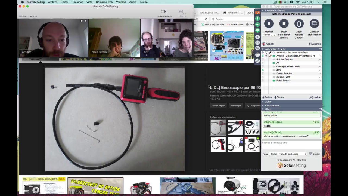Click the mouse icon in side grab tab
Screen dimensions: 348x196
257,42
